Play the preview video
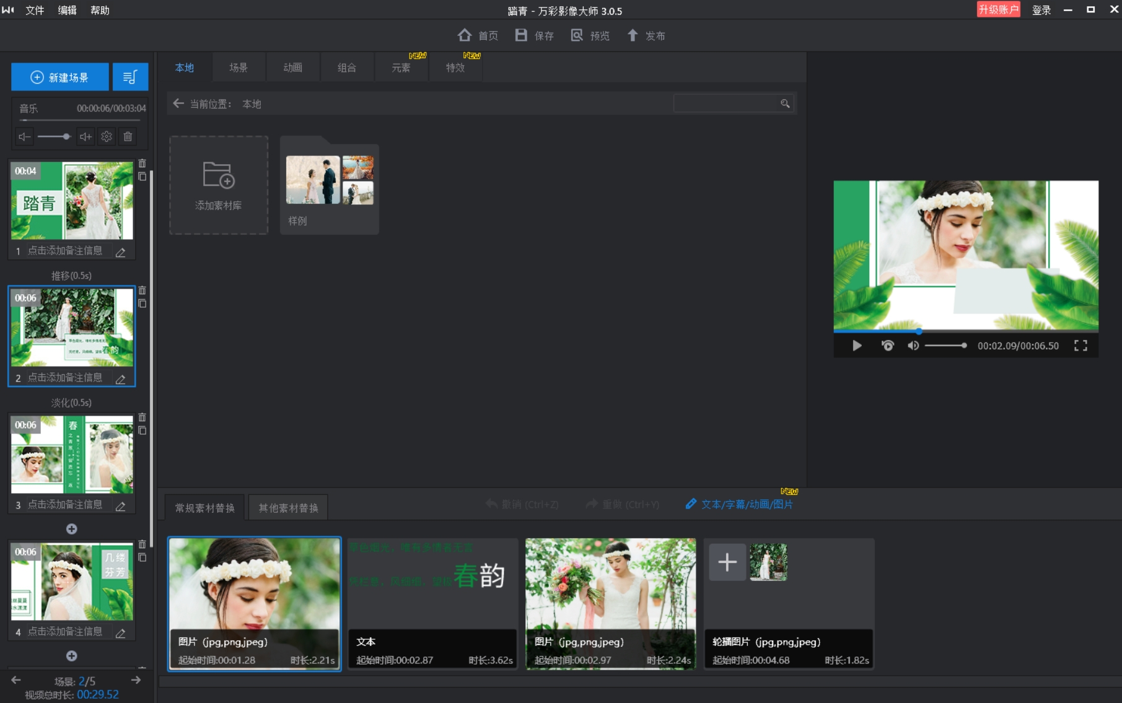Image resolution: width=1122 pixels, height=703 pixels. pyautogui.click(x=857, y=346)
